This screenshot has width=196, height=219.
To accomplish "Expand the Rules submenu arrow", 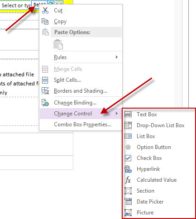I will (116, 57).
